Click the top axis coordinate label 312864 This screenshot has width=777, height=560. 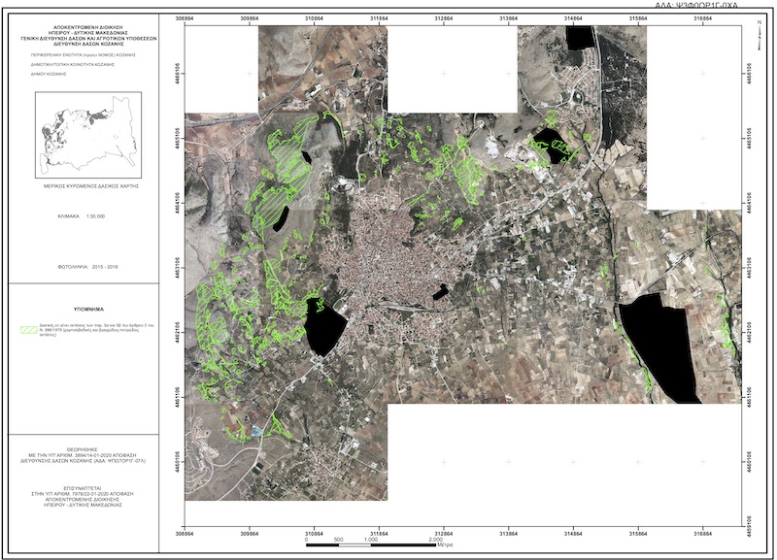[x=441, y=17]
